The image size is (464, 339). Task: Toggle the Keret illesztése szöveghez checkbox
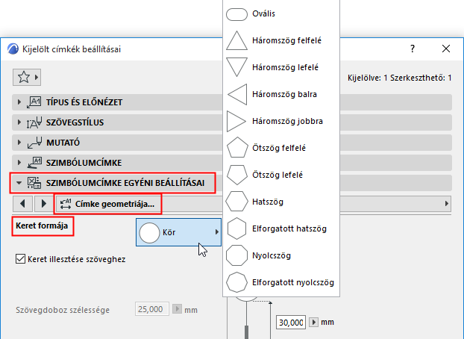pos(20,260)
